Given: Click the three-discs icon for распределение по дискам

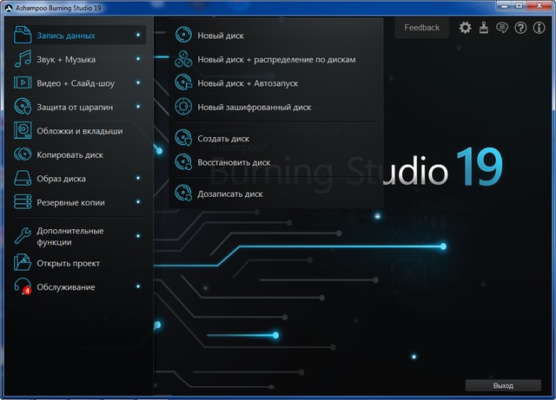Looking at the screenshot, I should 183,59.
